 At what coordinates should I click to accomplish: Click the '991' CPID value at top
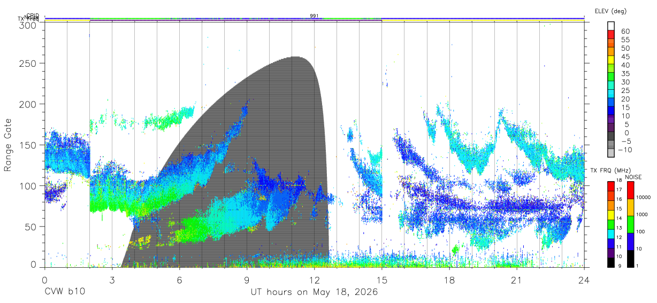click(x=315, y=16)
